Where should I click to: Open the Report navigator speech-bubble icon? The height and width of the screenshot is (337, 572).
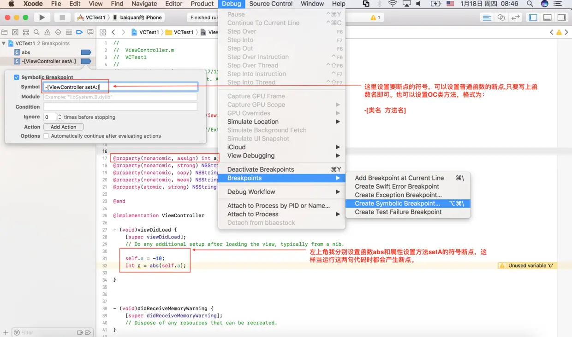pos(90,32)
